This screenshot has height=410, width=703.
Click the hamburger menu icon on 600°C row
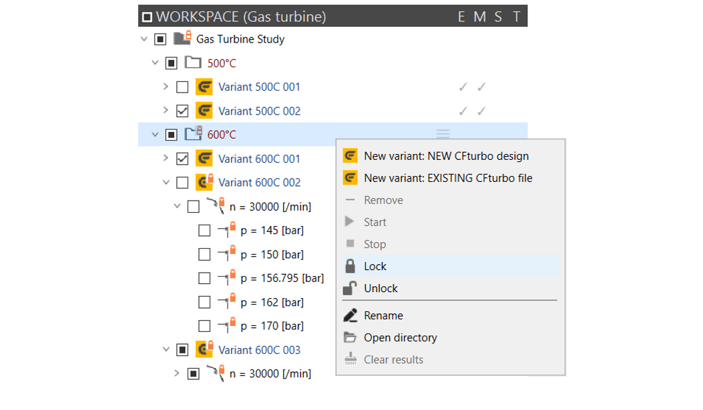(x=443, y=134)
